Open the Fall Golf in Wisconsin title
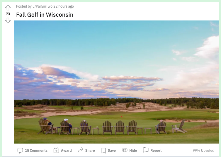This screenshot has height=157, width=221. (45, 15)
